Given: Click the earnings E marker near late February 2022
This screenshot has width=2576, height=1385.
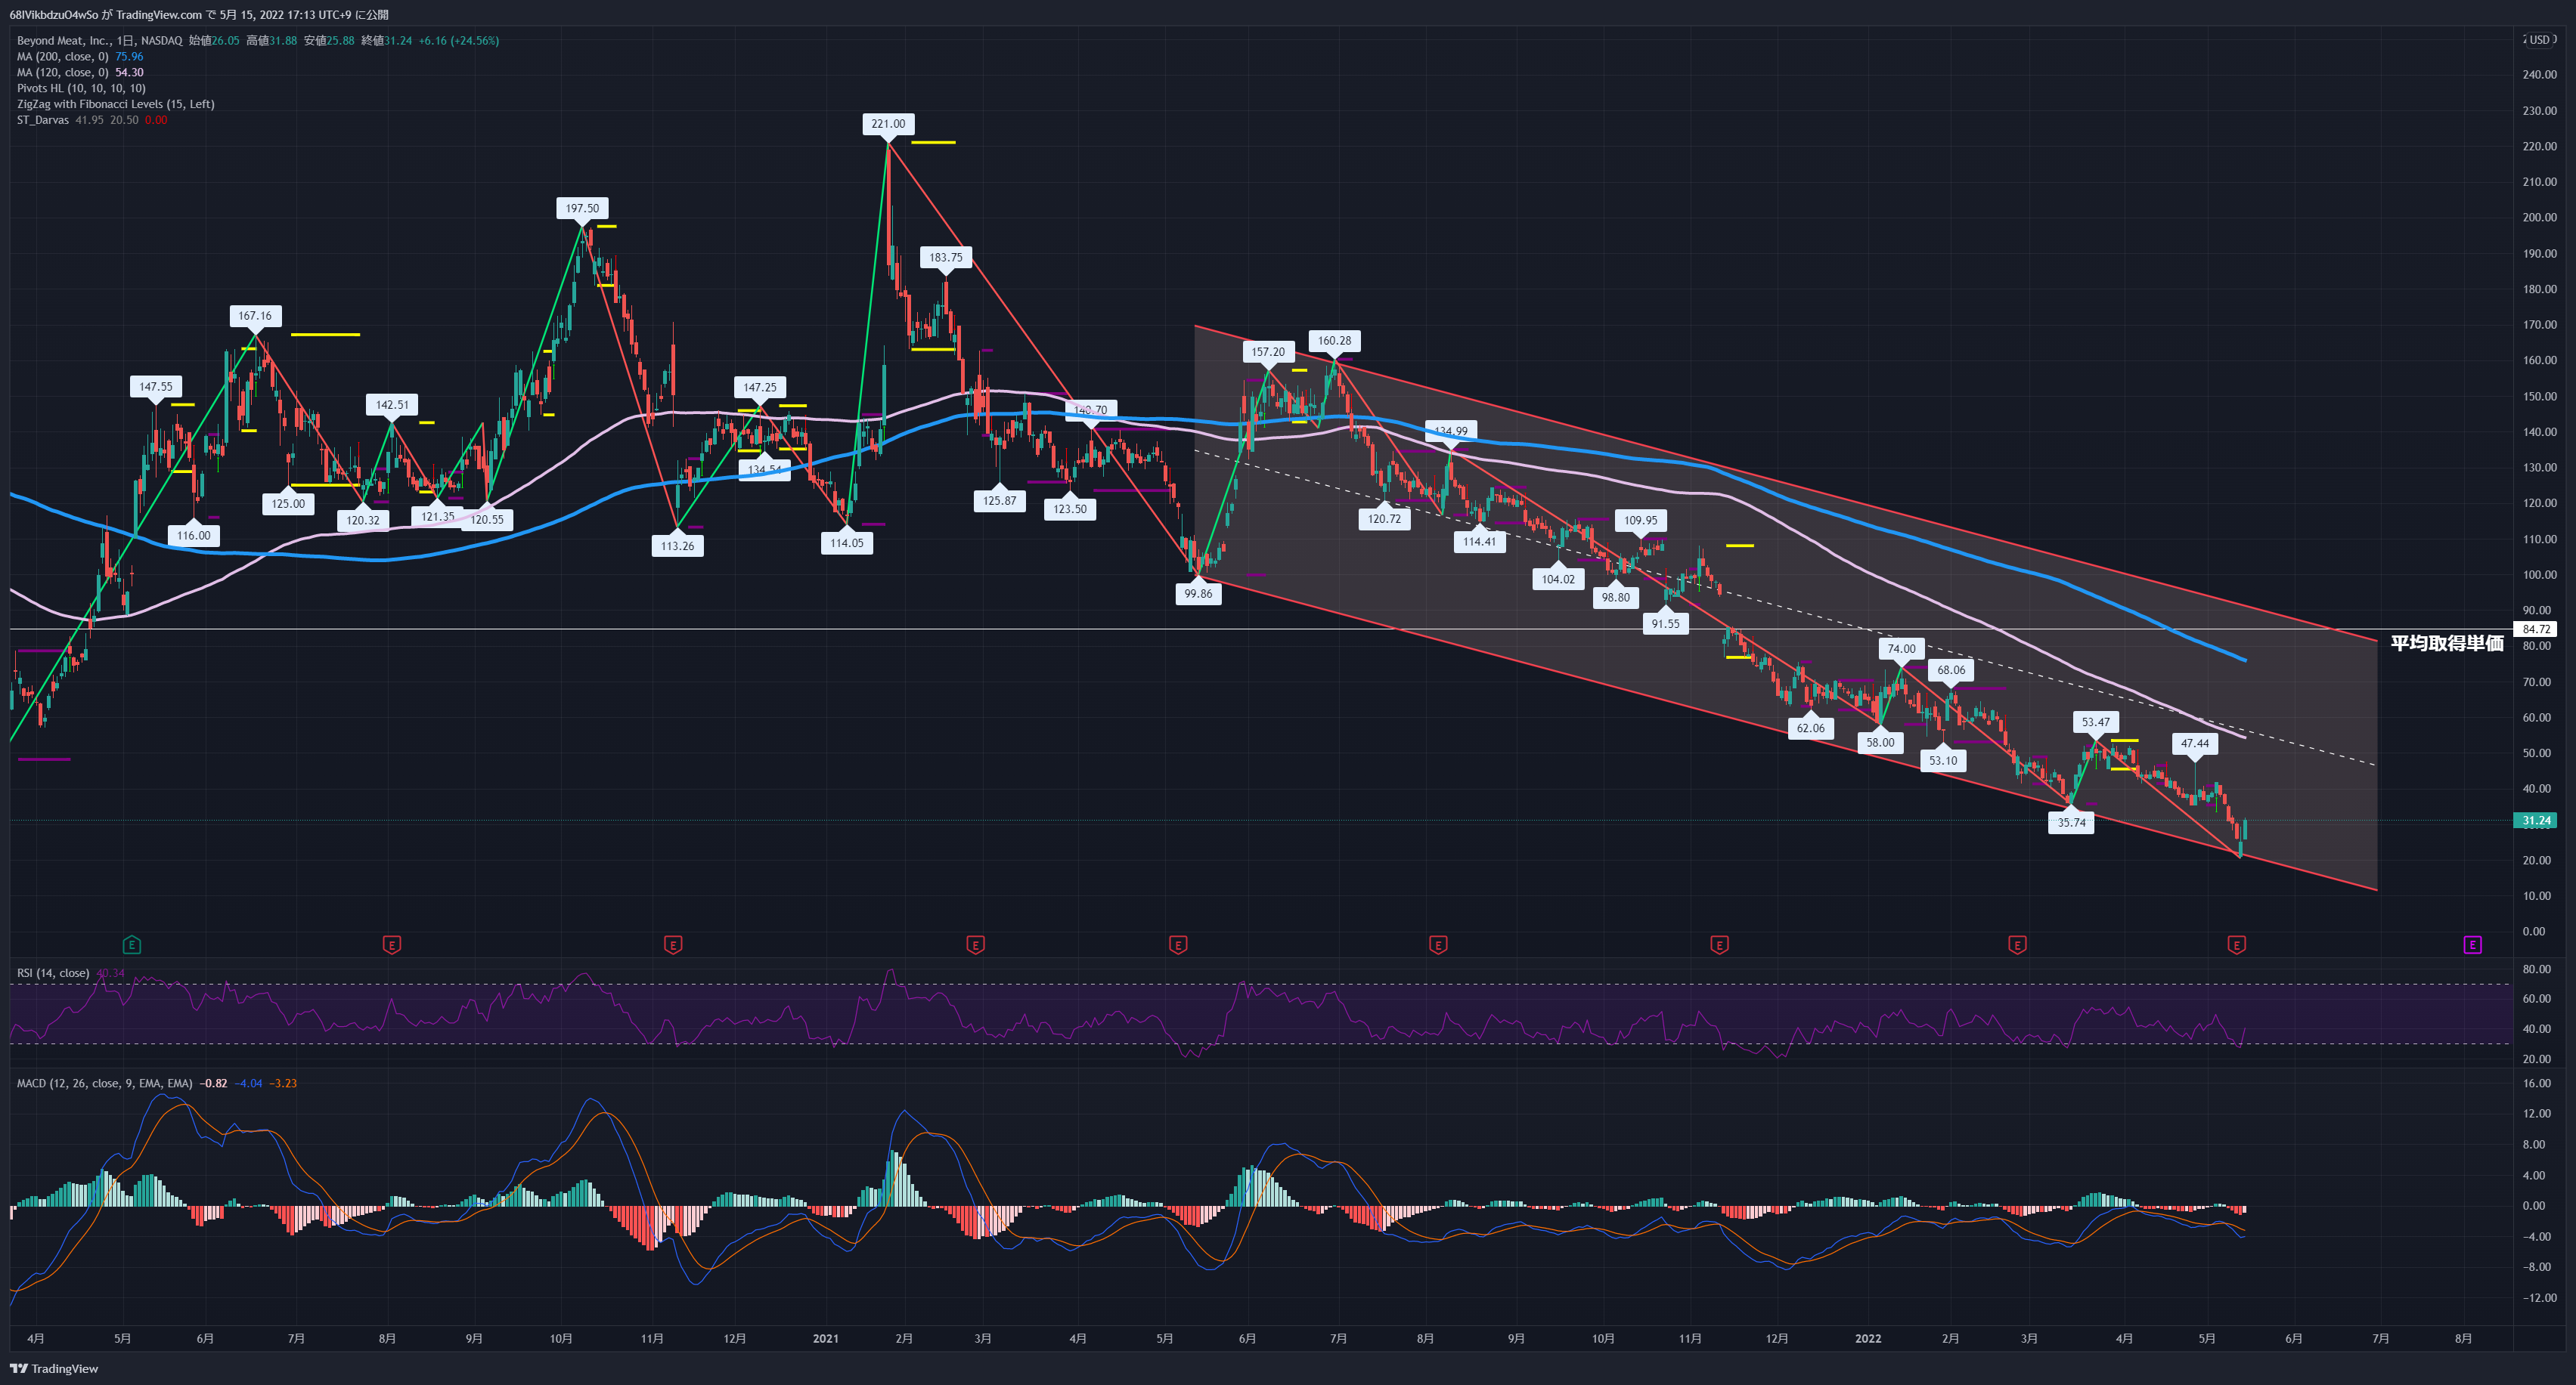Looking at the screenshot, I should click(2017, 944).
